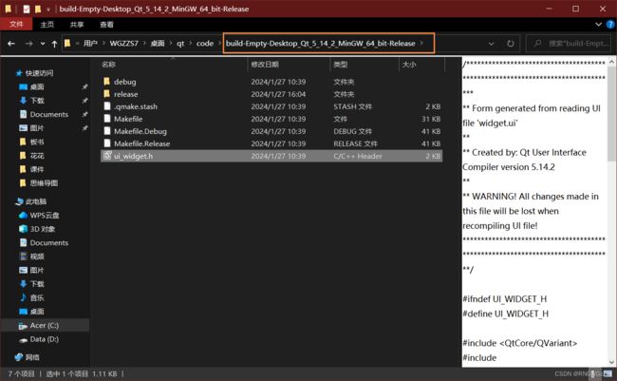617x381 pixels.
Task: Refresh the current folder view
Action: [x=511, y=44]
